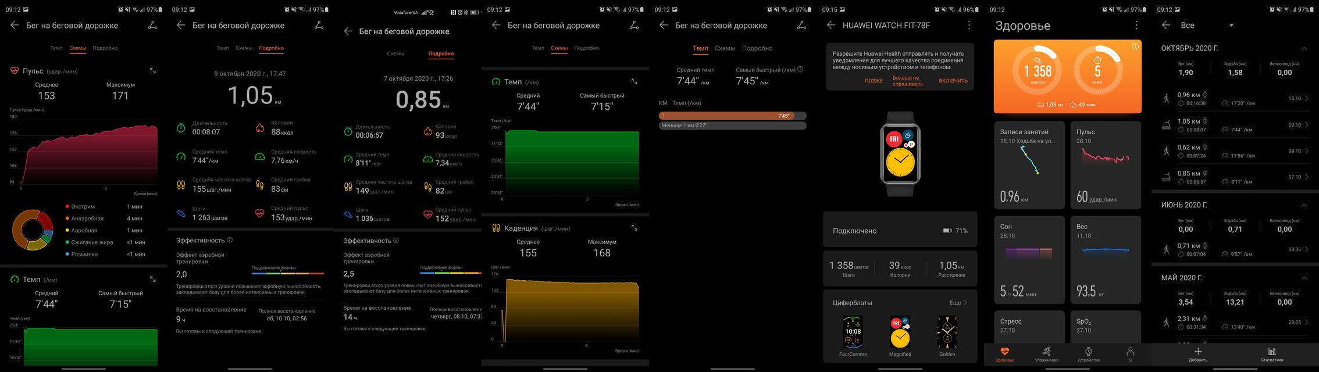Switch to Темп tab on the Пульс chart screen
Screen dimensions: 1319x372
tap(56, 48)
